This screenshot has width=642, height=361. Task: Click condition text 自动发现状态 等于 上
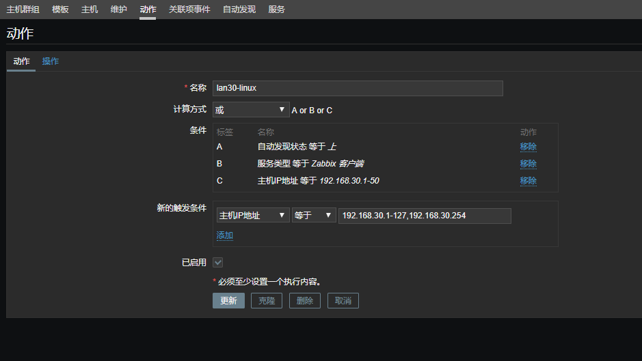tap(297, 147)
